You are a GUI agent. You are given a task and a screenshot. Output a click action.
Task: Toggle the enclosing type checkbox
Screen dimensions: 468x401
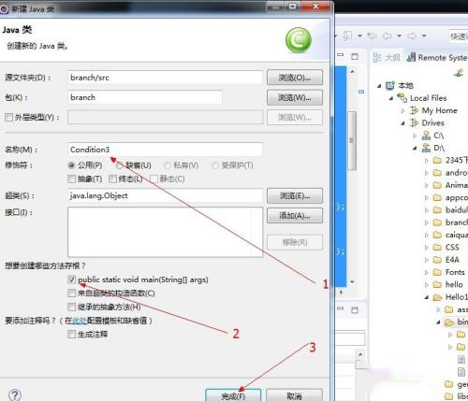pos(8,118)
